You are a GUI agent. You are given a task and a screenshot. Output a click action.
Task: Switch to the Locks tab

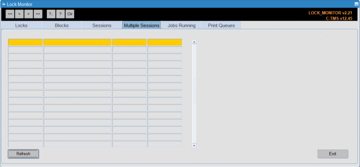21,26
